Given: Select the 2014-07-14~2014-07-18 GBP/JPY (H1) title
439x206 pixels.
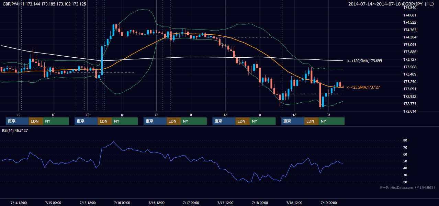Looking at the screenshot, I should click(392, 4).
